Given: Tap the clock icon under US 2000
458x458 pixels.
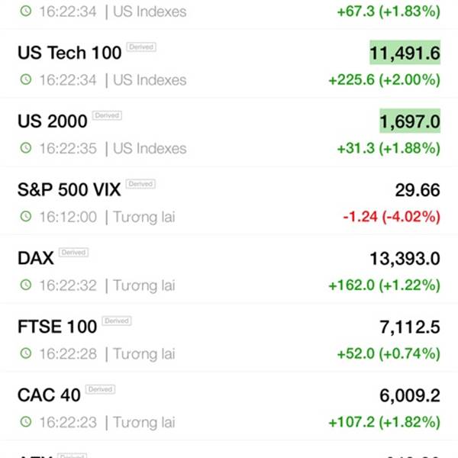Looking at the screenshot, I should 26,148.
